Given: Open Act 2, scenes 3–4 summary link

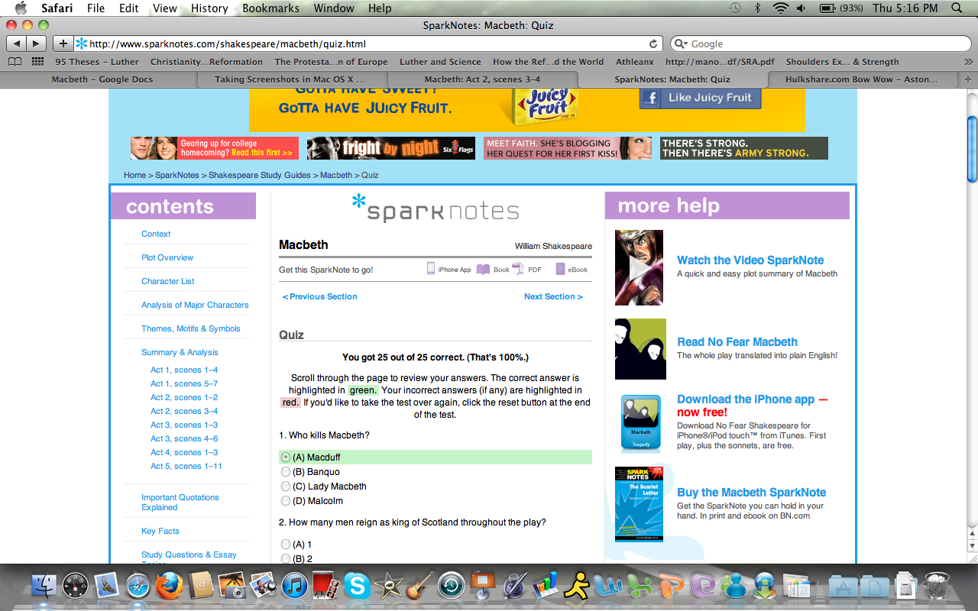Looking at the screenshot, I should (x=184, y=411).
